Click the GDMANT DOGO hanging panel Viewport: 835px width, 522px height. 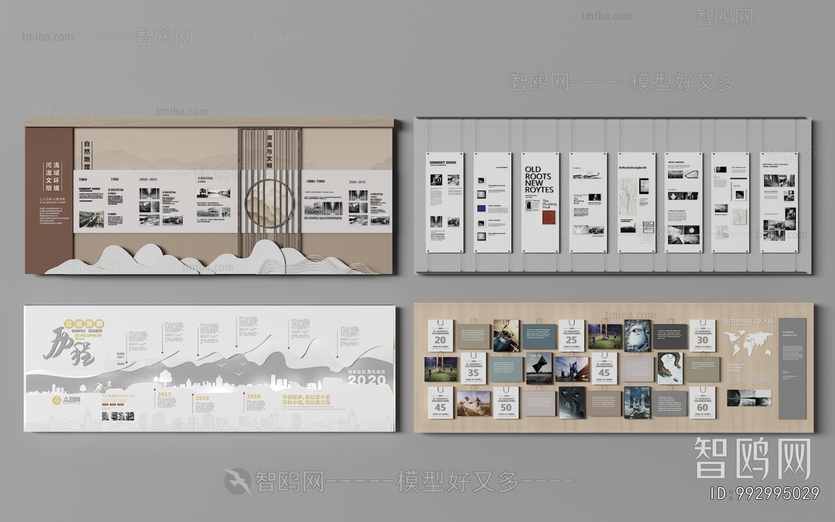pos(444,203)
